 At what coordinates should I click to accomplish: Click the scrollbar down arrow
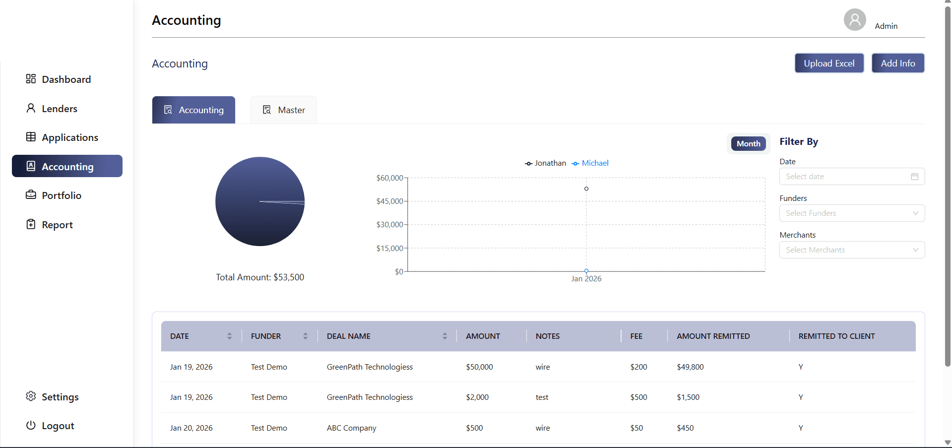point(948,443)
